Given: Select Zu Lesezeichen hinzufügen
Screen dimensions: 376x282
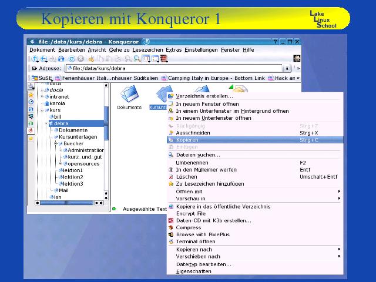Looking at the screenshot, I should pos(255,184).
